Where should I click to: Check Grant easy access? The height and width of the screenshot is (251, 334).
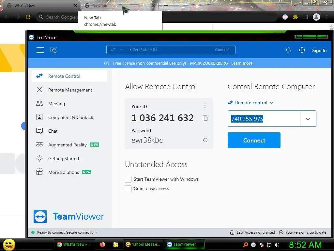(x=128, y=189)
